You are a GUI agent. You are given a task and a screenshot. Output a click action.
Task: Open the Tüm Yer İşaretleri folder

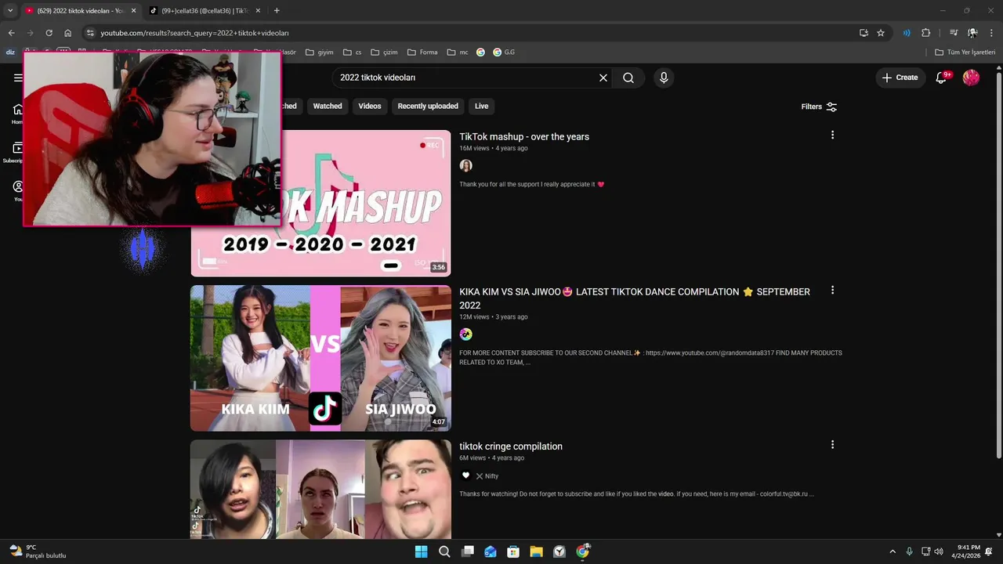[x=965, y=52]
